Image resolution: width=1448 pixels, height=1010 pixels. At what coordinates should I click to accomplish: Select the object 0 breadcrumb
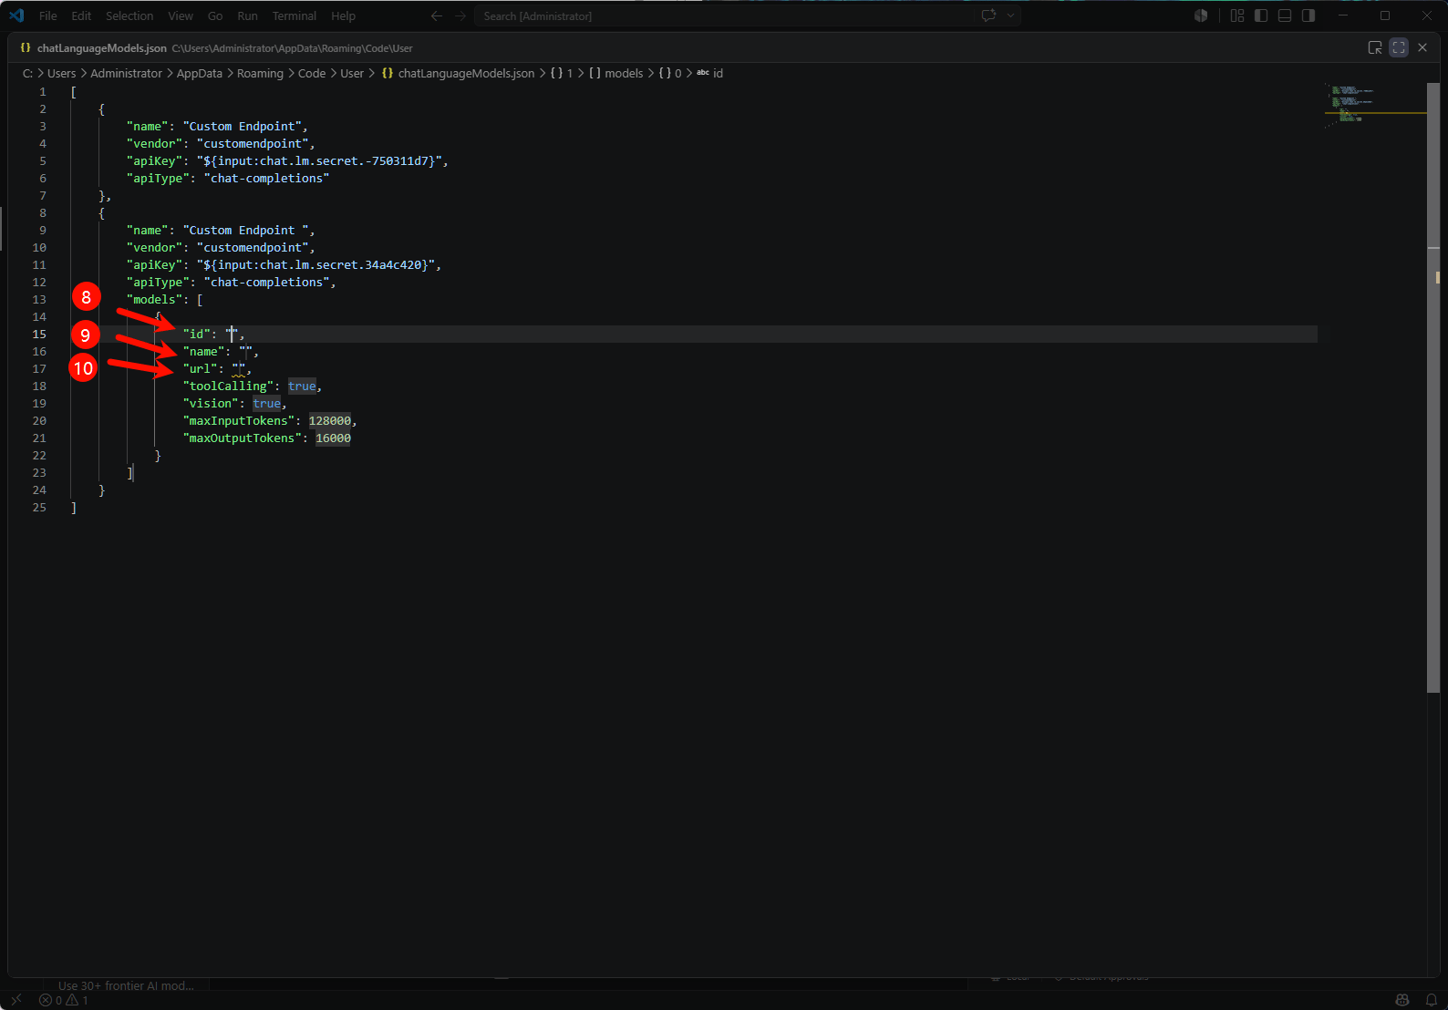coord(670,73)
